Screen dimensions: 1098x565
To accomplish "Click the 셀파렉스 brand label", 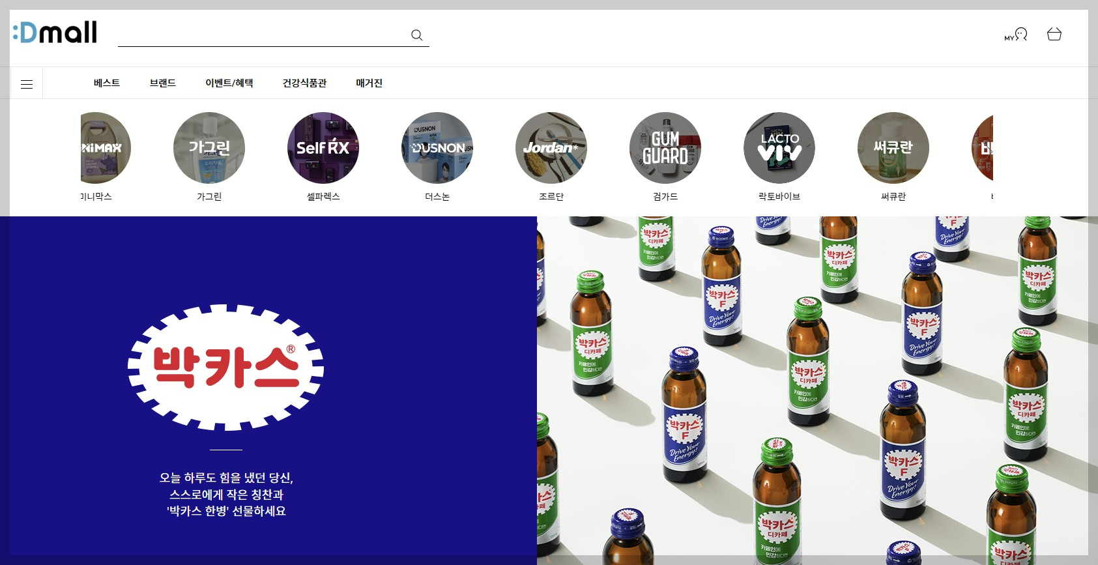I will click(x=323, y=196).
